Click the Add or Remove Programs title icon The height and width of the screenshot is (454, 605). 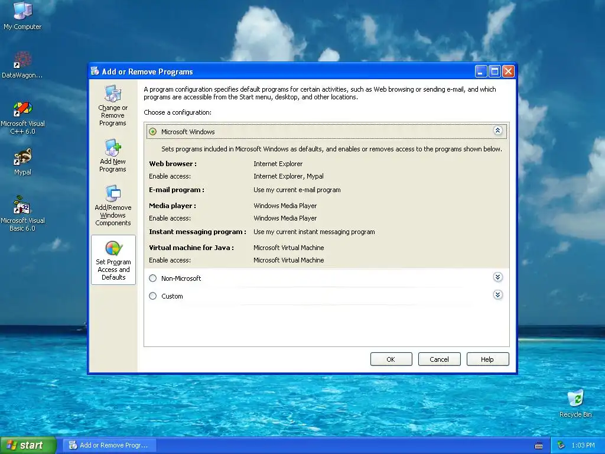(x=95, y=72)
